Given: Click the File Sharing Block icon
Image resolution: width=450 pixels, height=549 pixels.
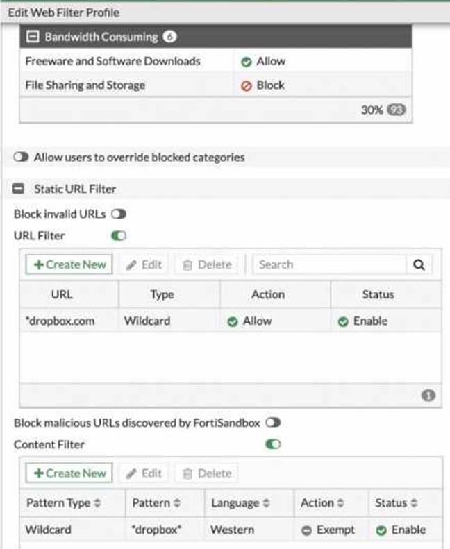Looking at the screenshot, I should 246,85.
